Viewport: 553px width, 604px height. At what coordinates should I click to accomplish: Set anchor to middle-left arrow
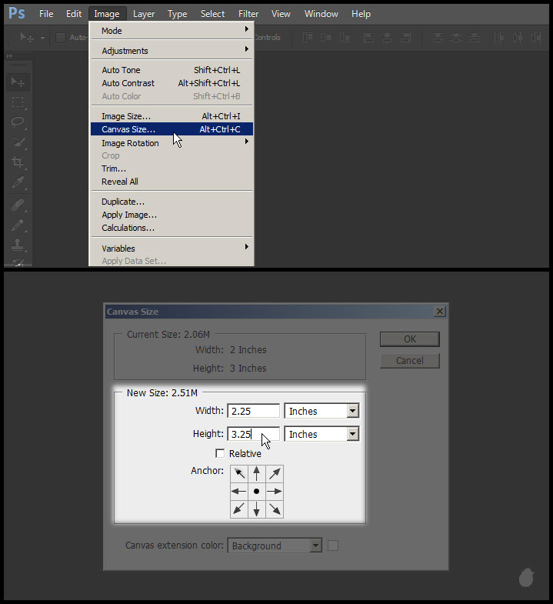tap(239, 491)
